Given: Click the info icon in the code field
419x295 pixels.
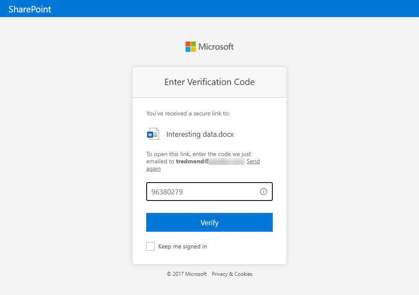Looking at the screenshot, I should click(x=263, y=192).
